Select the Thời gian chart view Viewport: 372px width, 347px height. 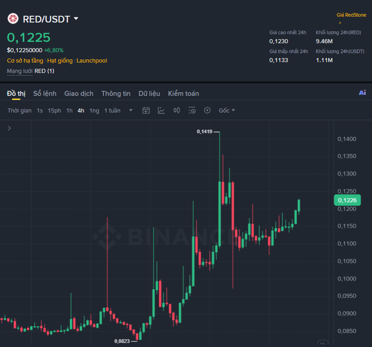point(19,111)
